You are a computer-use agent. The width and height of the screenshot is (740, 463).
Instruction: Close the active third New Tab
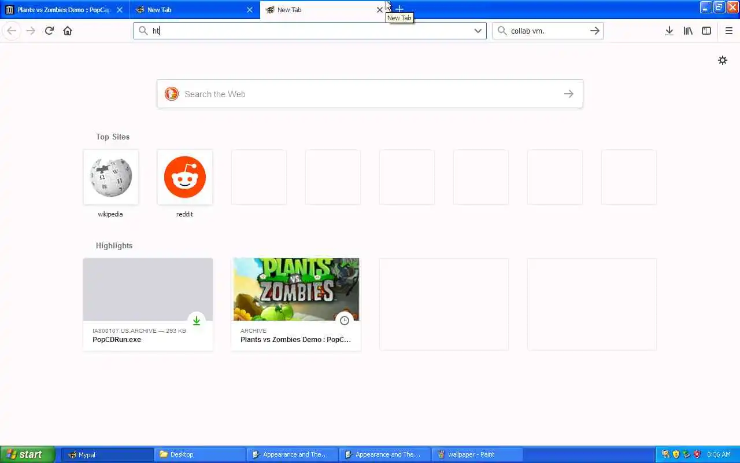click(x=380, y=10)
